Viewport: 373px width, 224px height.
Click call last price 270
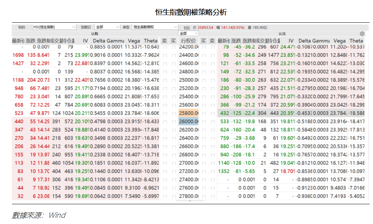pos(19,138)
